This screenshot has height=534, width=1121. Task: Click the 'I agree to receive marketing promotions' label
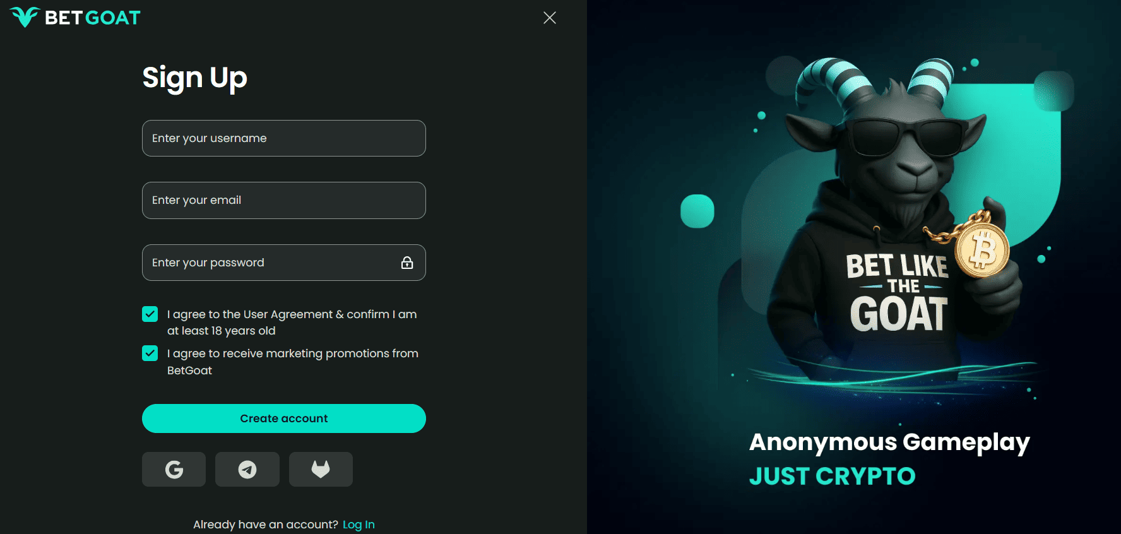tap(293, 362)
